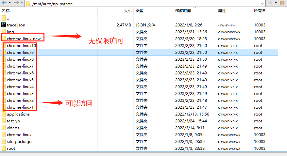Click the 2022/1/8, 9:05 date cell
The width and height of the screenshot is (287, 156).
click(189, 135)
